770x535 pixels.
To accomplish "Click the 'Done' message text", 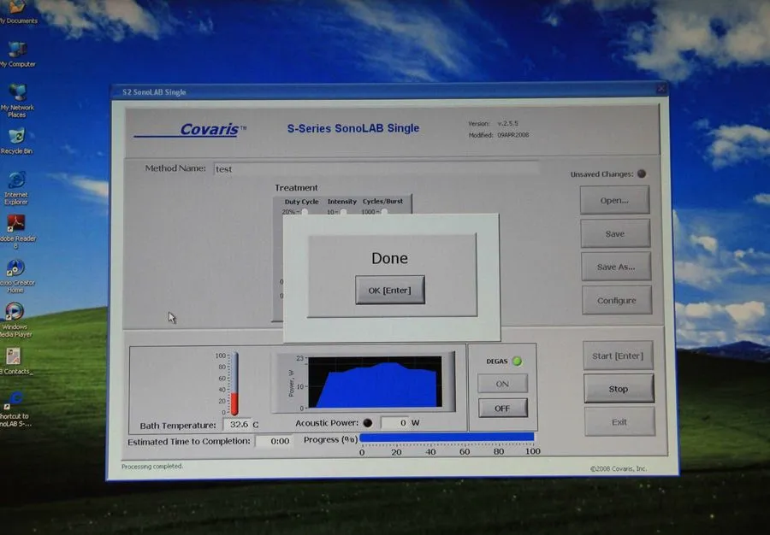I will pos(389,258).
